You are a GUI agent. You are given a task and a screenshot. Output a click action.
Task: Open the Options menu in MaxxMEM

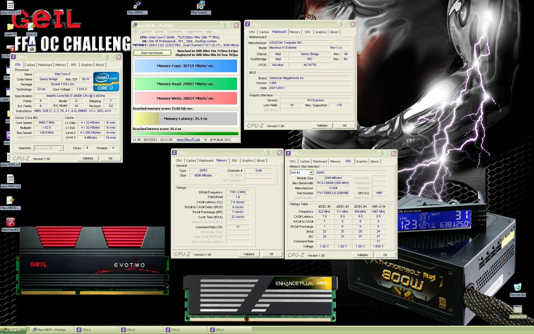click(146, 31)
